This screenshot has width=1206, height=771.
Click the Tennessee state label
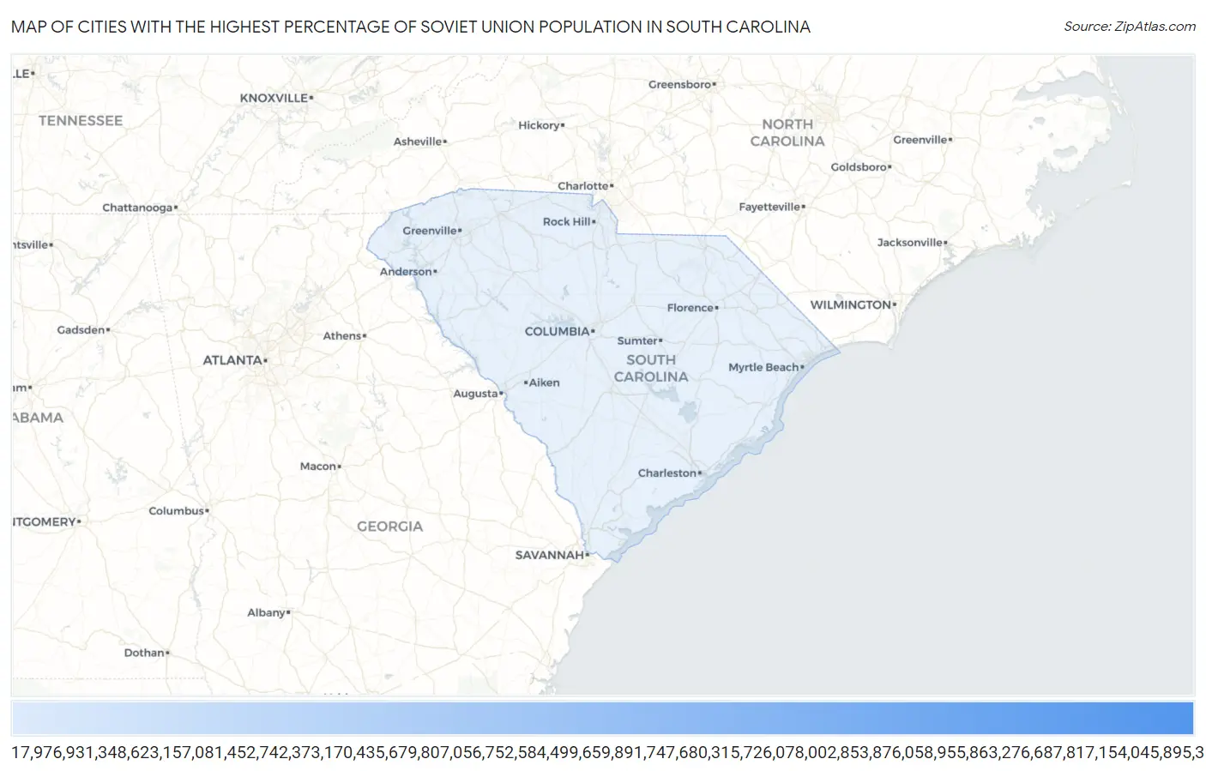click(x=81, y=121)
